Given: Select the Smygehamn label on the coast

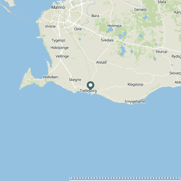Looking at the screenshot, I should click(135, 102).
